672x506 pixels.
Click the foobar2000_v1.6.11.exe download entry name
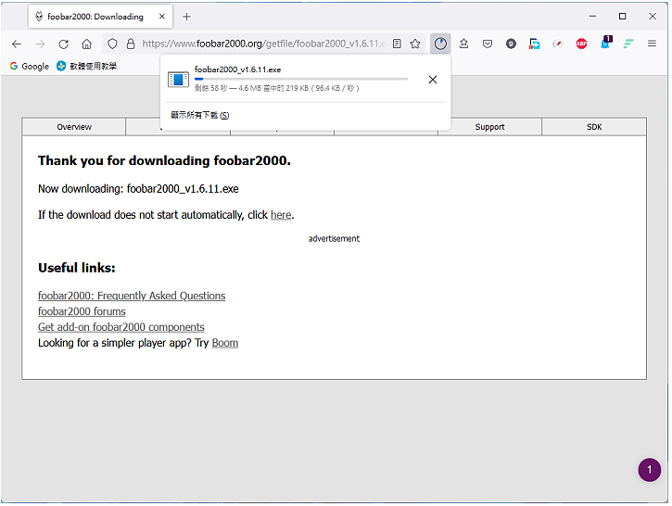(237, 70)
